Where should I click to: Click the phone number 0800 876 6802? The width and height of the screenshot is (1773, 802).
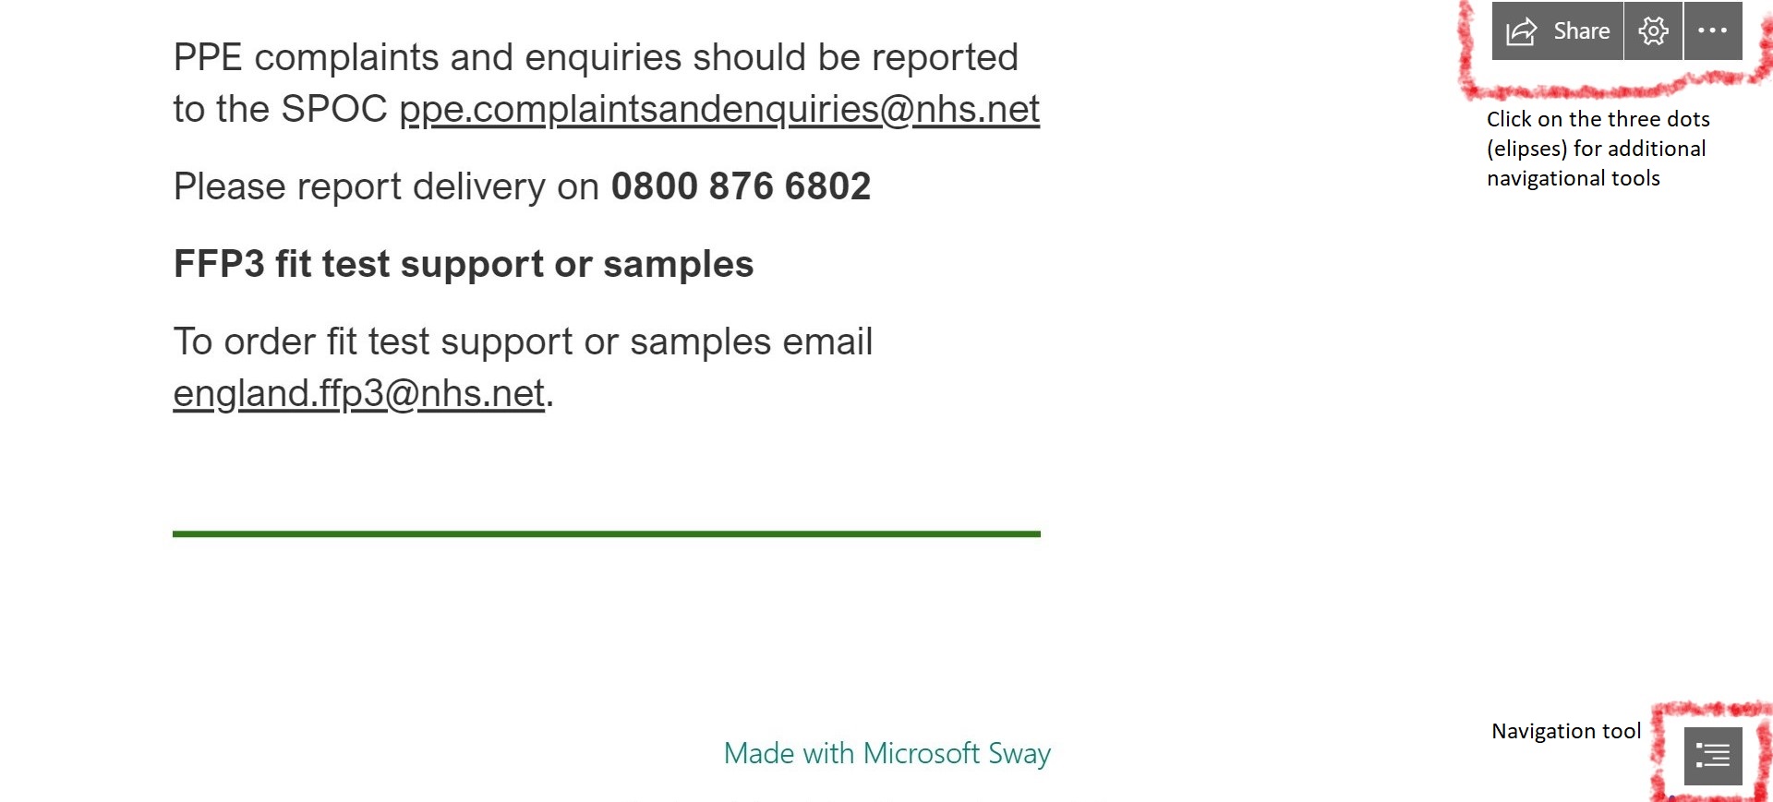tap(741, 186)
